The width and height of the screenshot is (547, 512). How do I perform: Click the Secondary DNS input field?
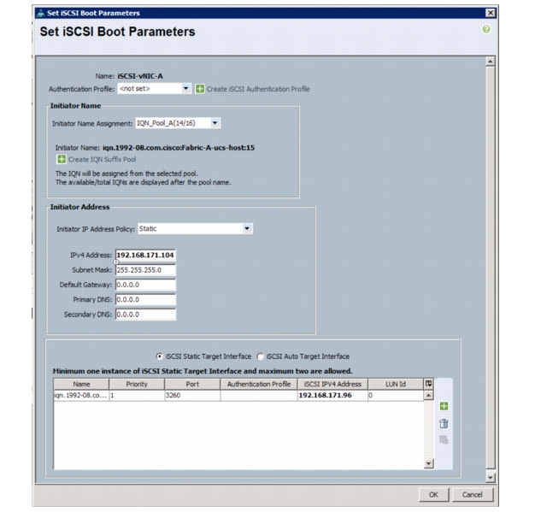coord(145,315)
